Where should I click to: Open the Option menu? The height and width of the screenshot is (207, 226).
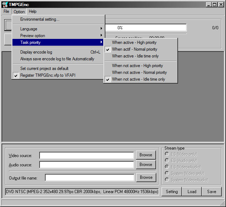pyautogui.click(x=19, y=11)
